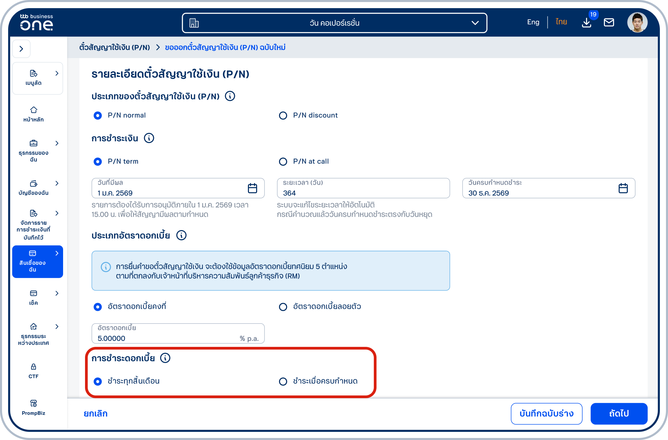
Task: Select ชำระเมื่อครบกำหนด option
Action: click(283, 381)
